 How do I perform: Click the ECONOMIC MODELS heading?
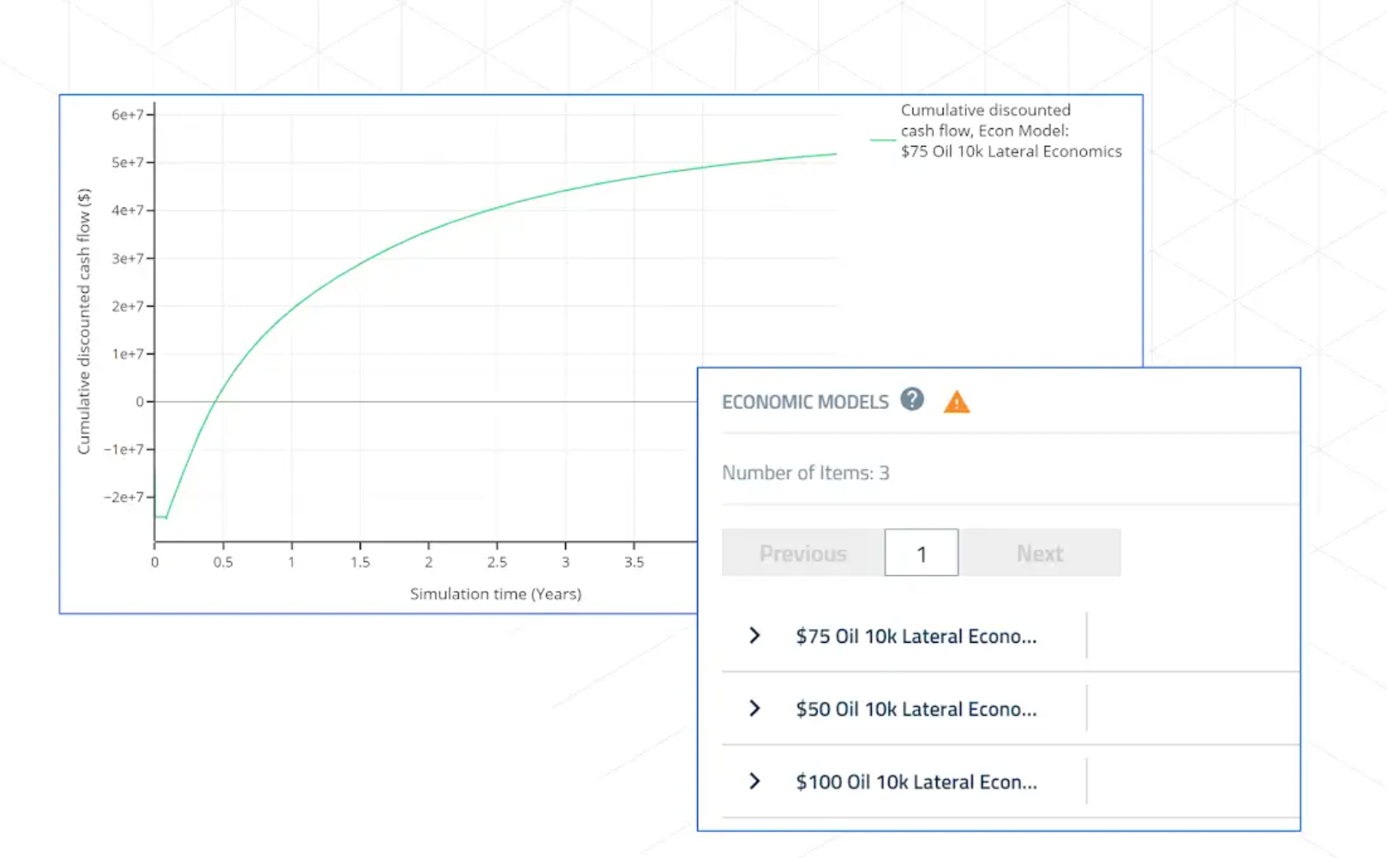click(805, 402)
